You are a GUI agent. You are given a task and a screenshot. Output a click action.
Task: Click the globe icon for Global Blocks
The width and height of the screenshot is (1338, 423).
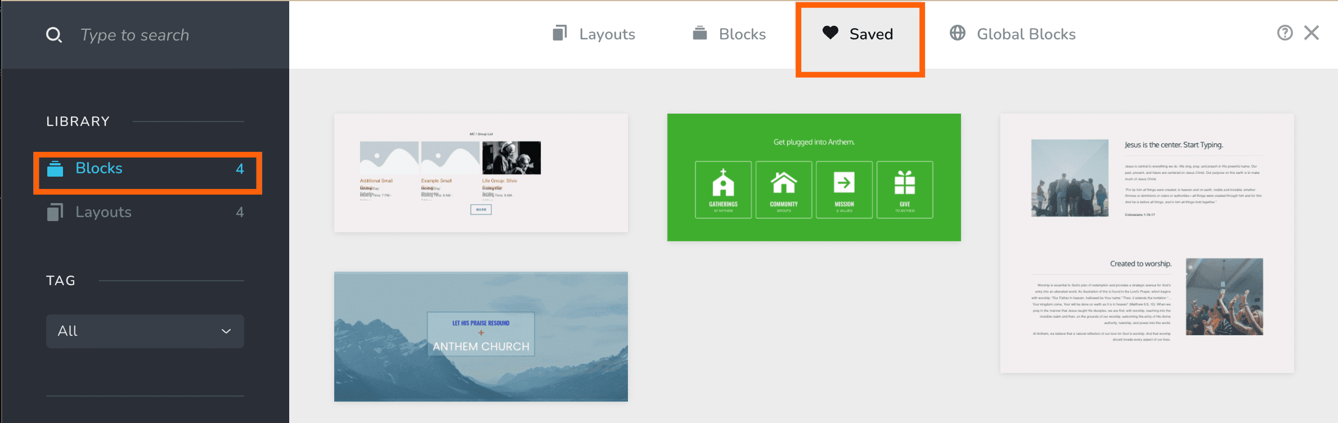[958, 33]
